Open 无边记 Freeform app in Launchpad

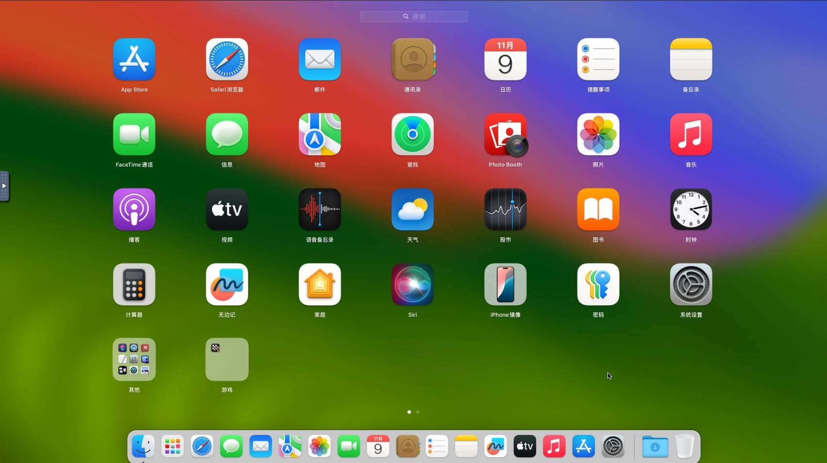click(x=227, y=284)
